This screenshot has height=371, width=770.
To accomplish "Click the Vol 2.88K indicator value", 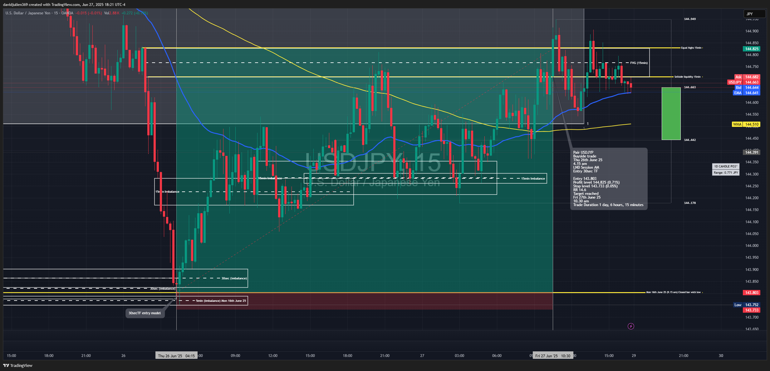I will [x=112, y=13].
